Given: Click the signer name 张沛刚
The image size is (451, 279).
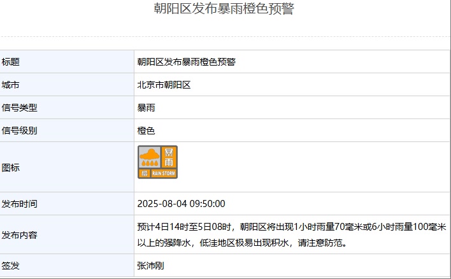Looking at the screenshot, I should 150,265.
